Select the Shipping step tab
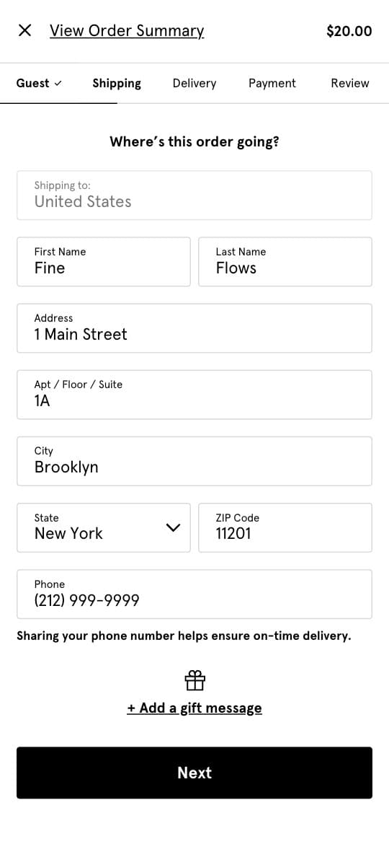The height and width of the screenshot is (844, 389). coord(117,84)
